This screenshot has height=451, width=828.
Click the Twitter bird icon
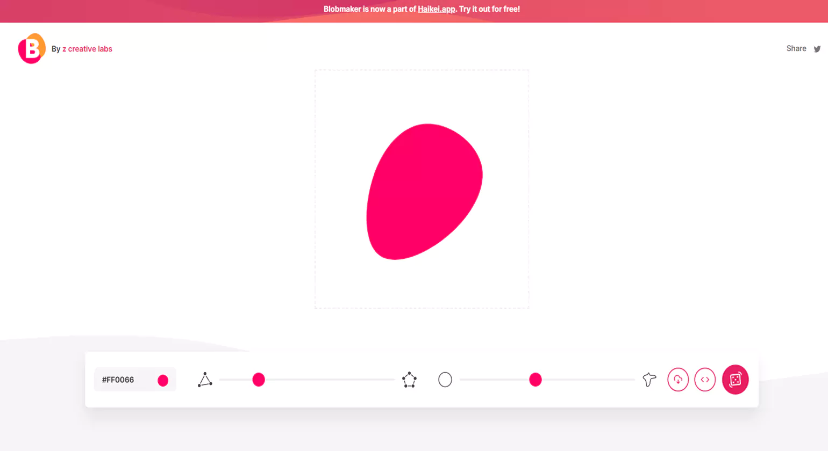(818, 49)
